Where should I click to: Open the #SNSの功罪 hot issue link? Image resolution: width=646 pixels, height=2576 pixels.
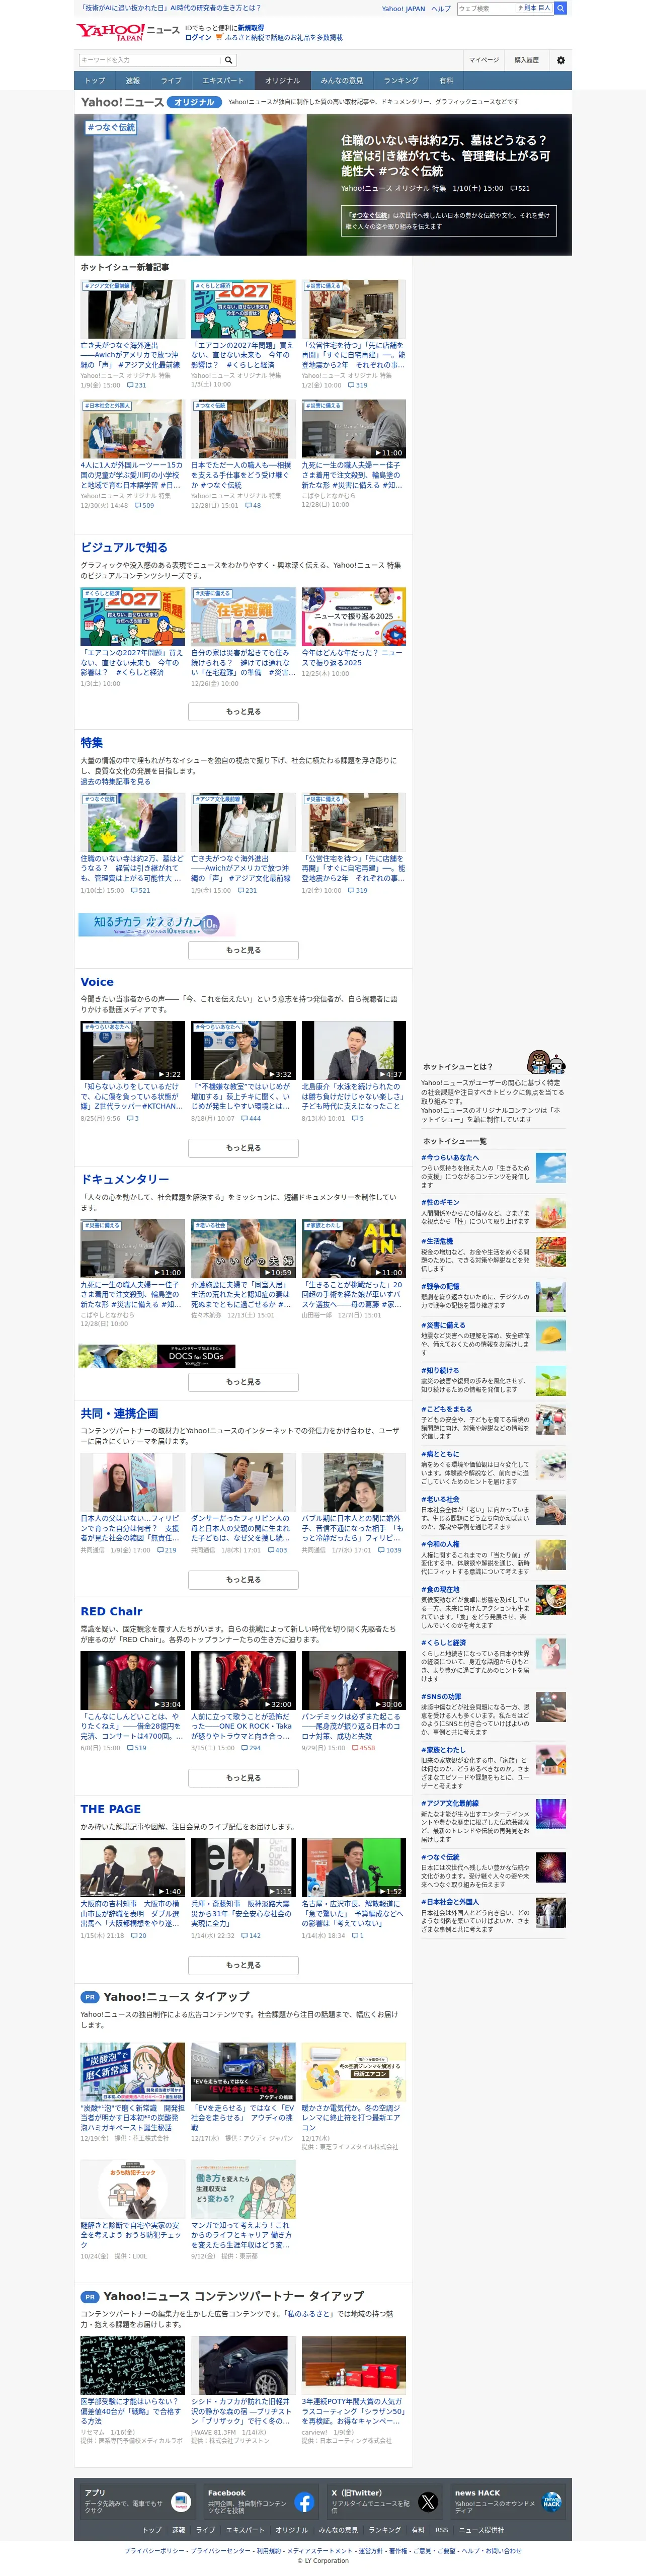click(441, 1697)
